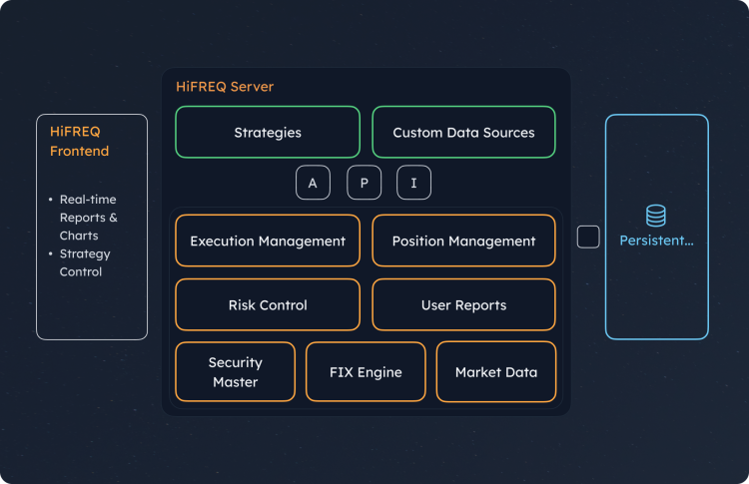Click the HiFREQ Frontend title text
Screen dimensions: 749x484
(80, 141)
